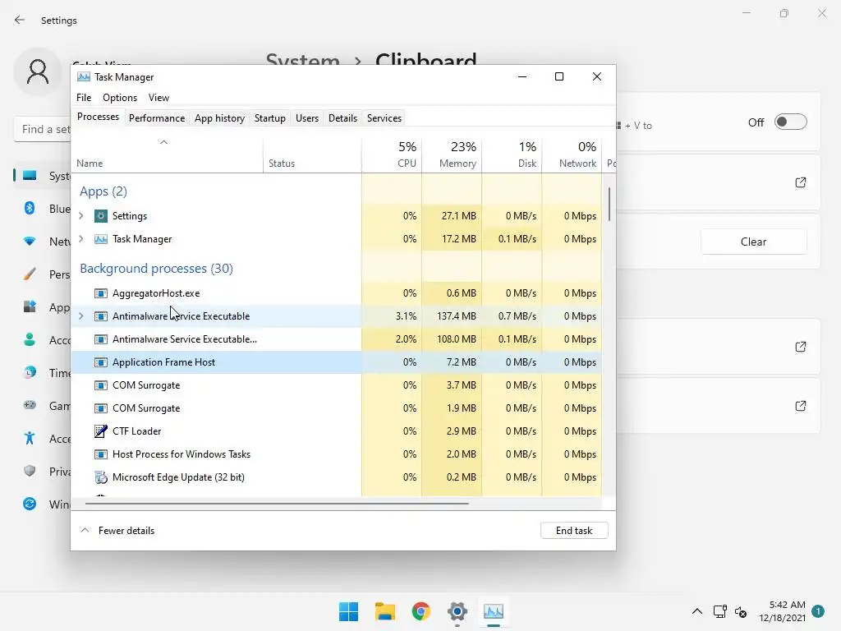
Task: Click the network status tray icon
Action: pos(719,611)
